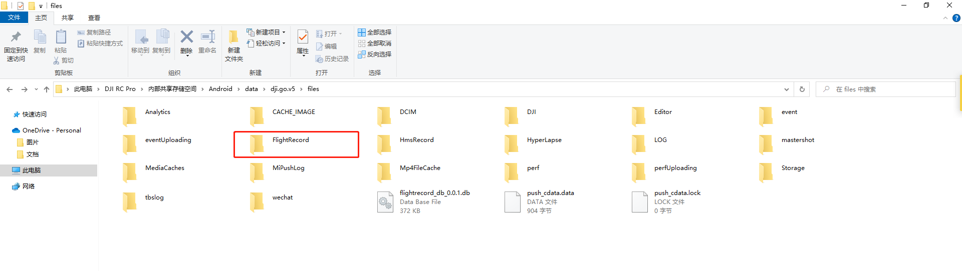Go up one folder level arrow

coord(47,89)
